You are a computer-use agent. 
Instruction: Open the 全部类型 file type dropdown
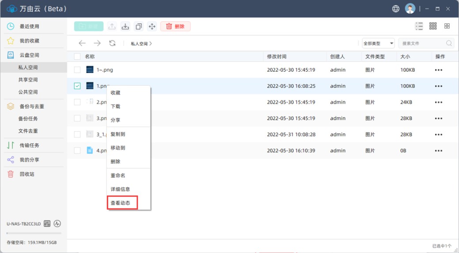point(378,43)
